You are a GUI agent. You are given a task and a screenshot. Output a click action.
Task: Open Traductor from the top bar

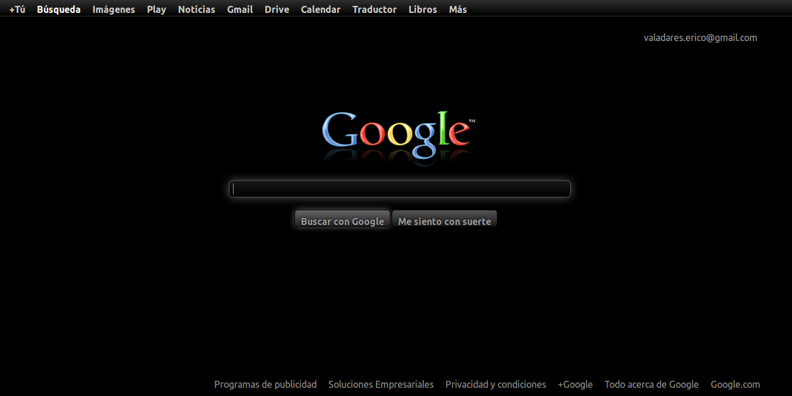pyautogui.click(x=375, y=9)
